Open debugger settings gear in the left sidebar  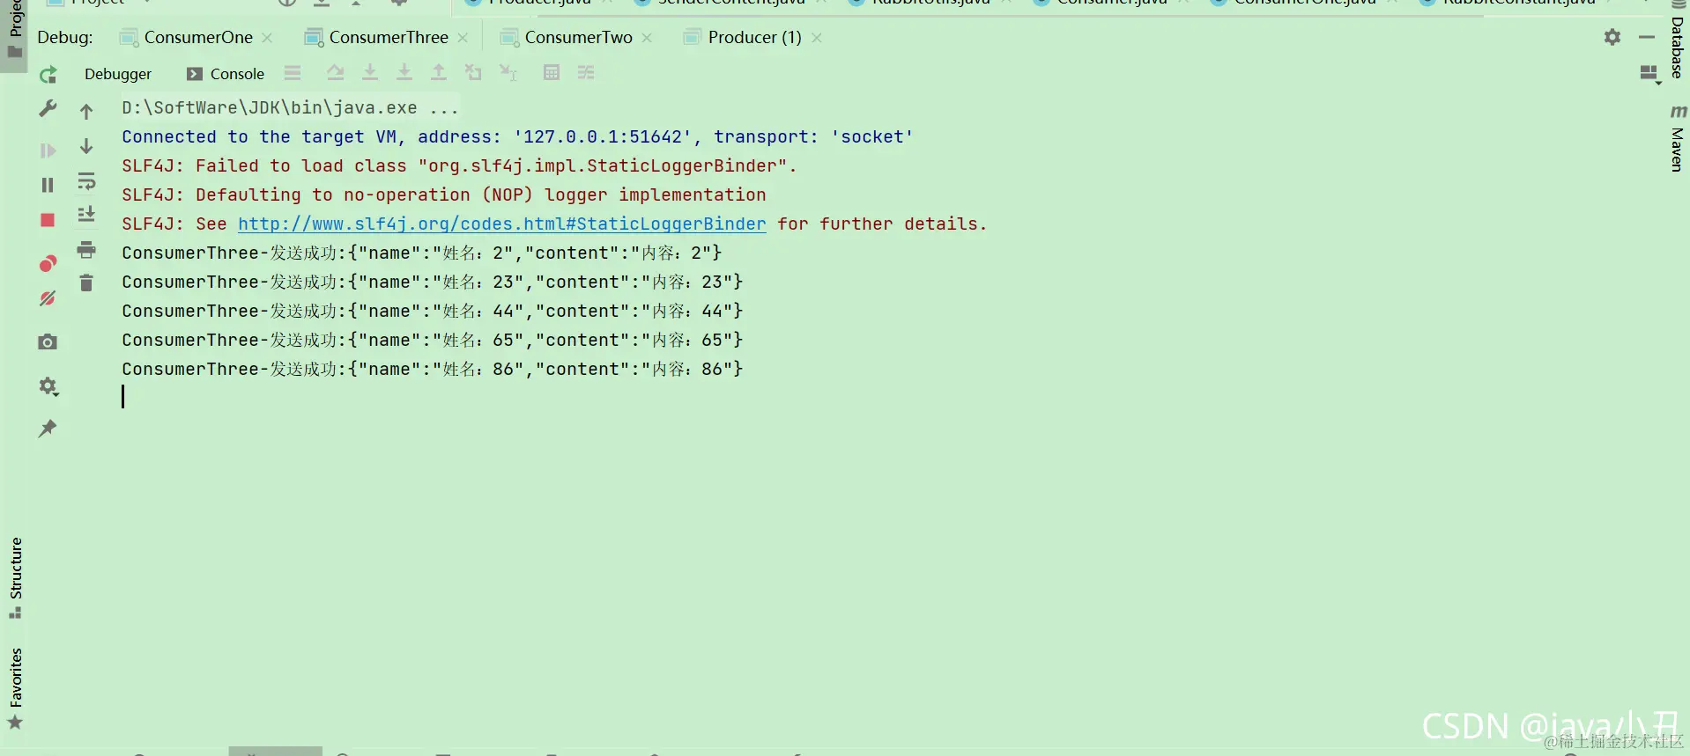[48, 385]
